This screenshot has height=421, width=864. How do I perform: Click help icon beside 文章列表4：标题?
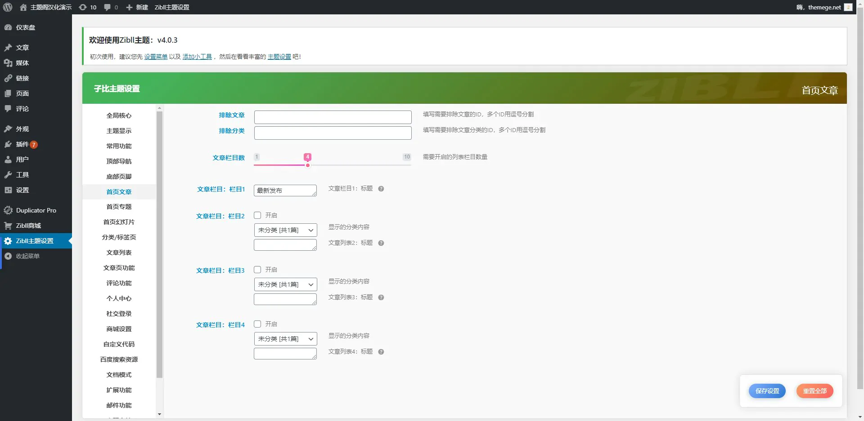(x=381, y=352)
